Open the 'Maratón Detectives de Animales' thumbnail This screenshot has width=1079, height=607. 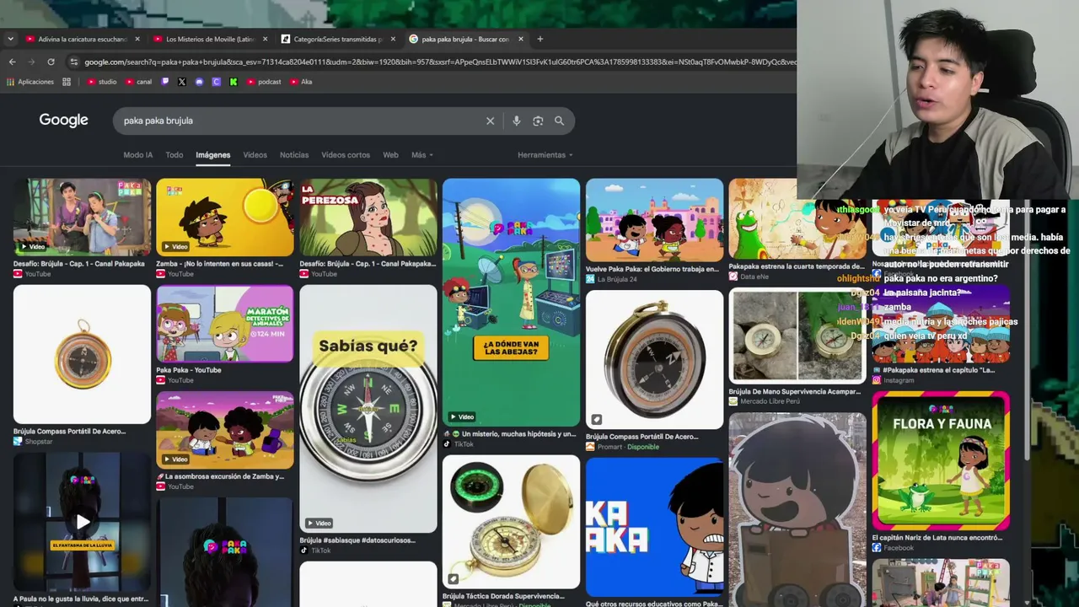pos(225,324)
